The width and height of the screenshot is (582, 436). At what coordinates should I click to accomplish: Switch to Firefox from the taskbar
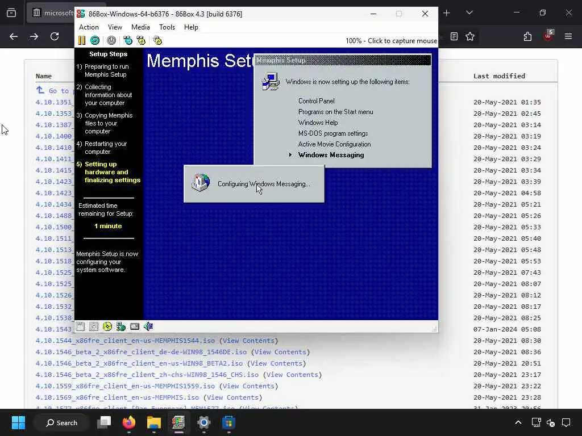pyautogui.click(x=129, y=422)
